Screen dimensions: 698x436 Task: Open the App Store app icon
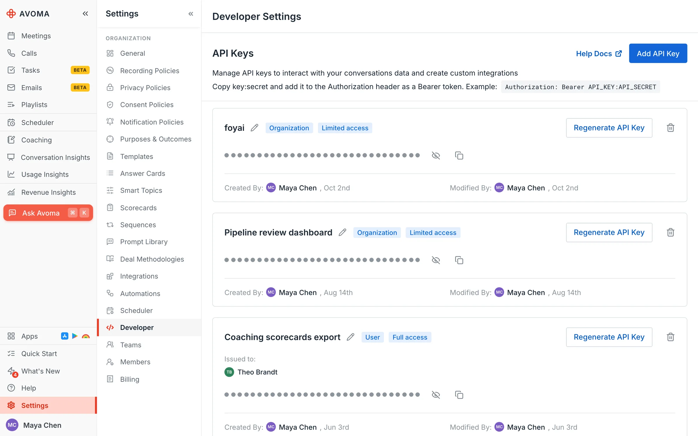tap(65, 336)
